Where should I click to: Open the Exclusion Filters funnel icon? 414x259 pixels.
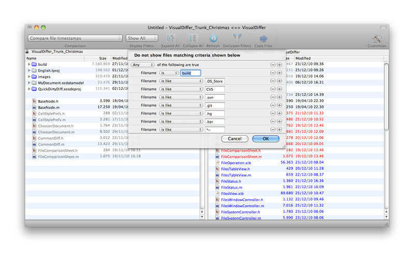pos(237,38)
